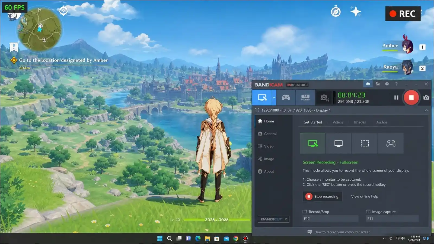Screen dimensions: 434x244
Task: Click the Image capture hotkey field F11
Action: (x=392, y=219)
